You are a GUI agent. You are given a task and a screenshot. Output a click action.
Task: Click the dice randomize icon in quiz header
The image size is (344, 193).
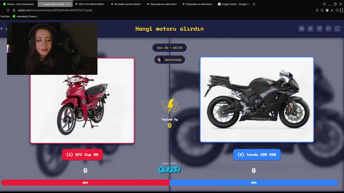pos(310,29)
